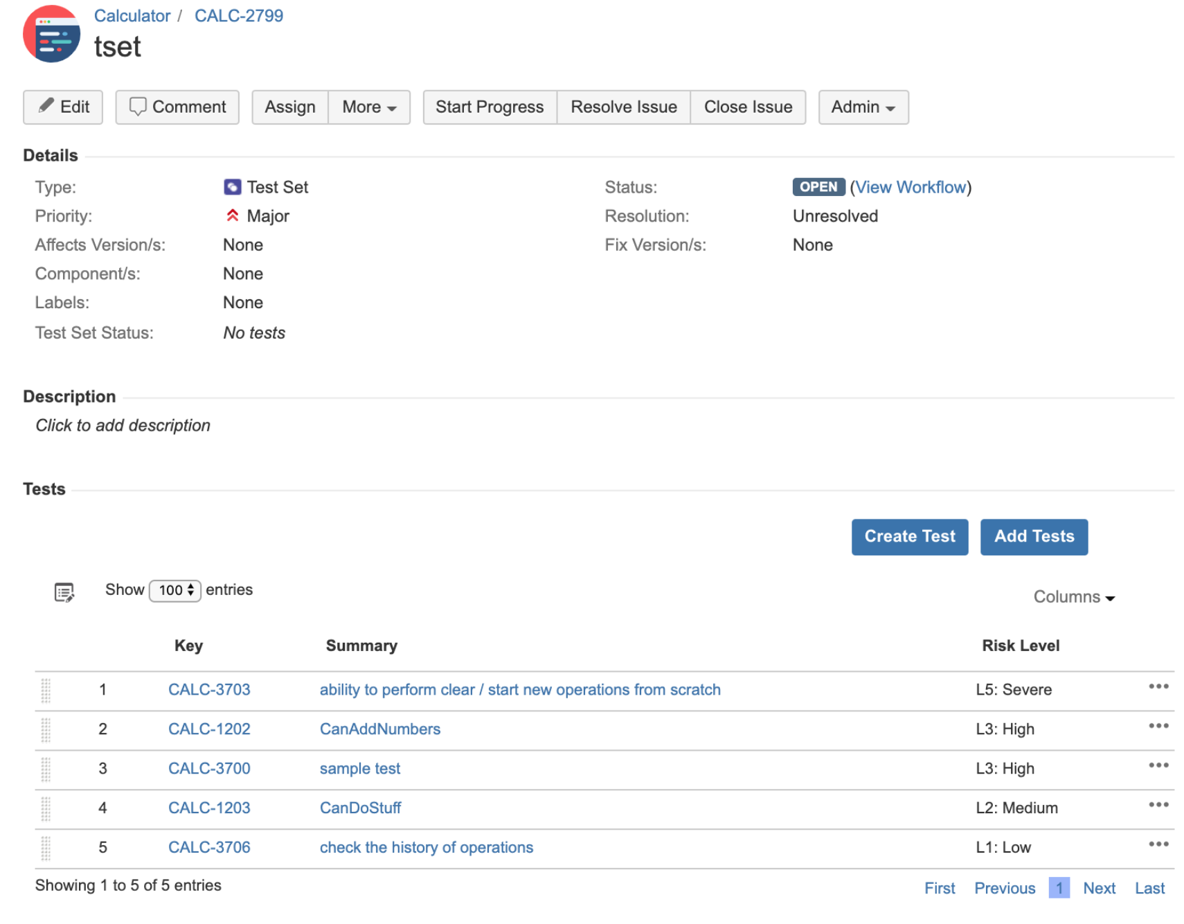Go to the Previous page
The width and height of the screenshot is (1184, 924).
pos(1004,888)
